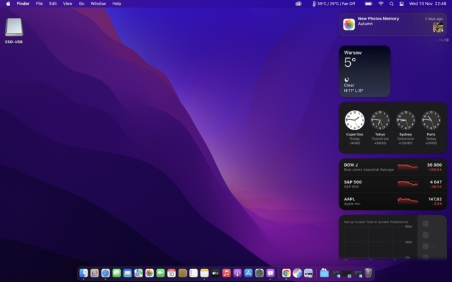
Task: Expand the temperature and fan status menu
Action: [x=333, y=3]
